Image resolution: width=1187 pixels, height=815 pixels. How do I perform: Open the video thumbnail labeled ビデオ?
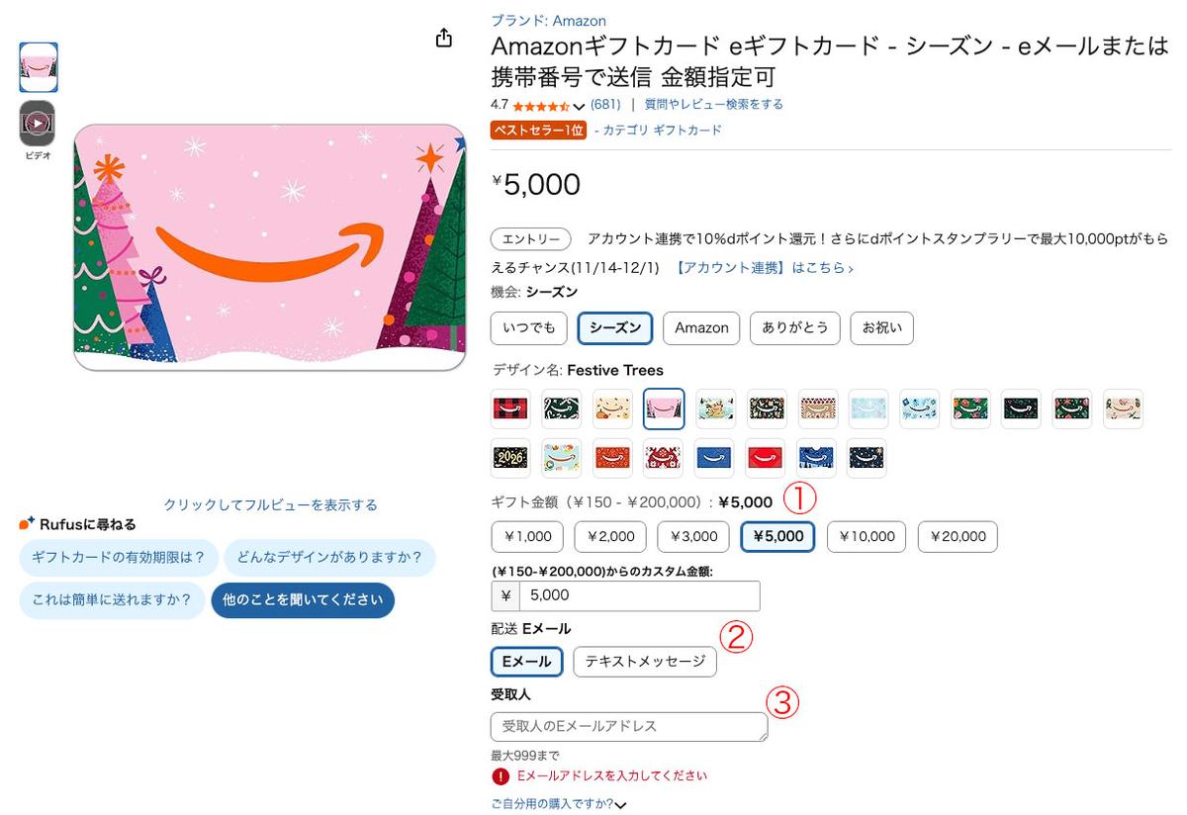[x=38, y=123]
